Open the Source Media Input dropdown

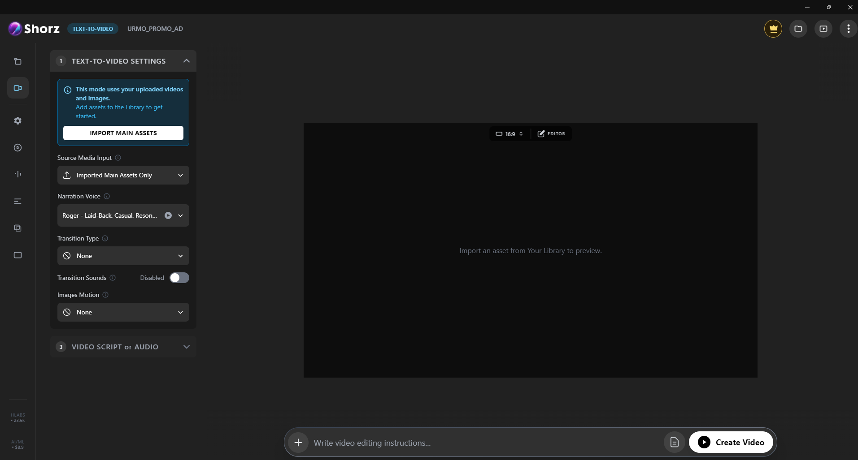pos(123,175)
